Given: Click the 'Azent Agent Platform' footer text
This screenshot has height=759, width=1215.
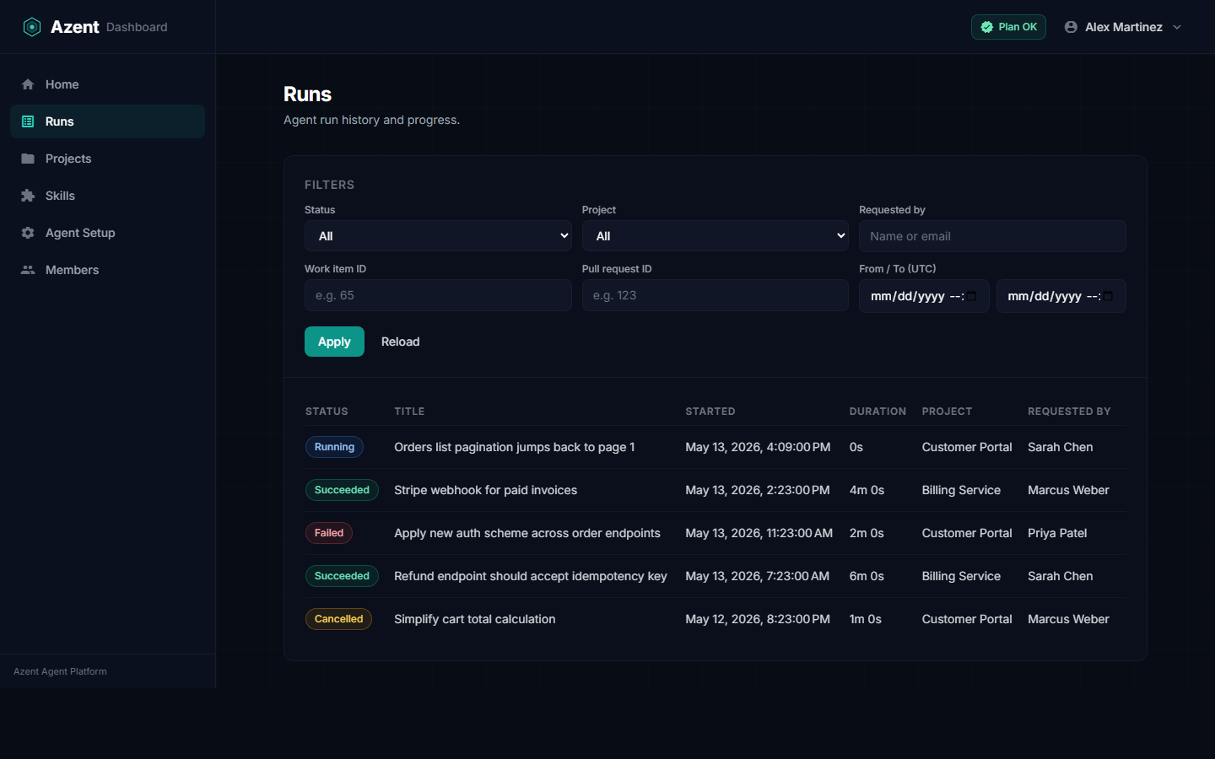Looking at the screenshot, I should [x=60, y=671].
